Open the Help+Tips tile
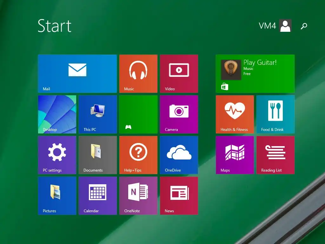The height and width of the screenshot is (244, 325). [138, 155]
